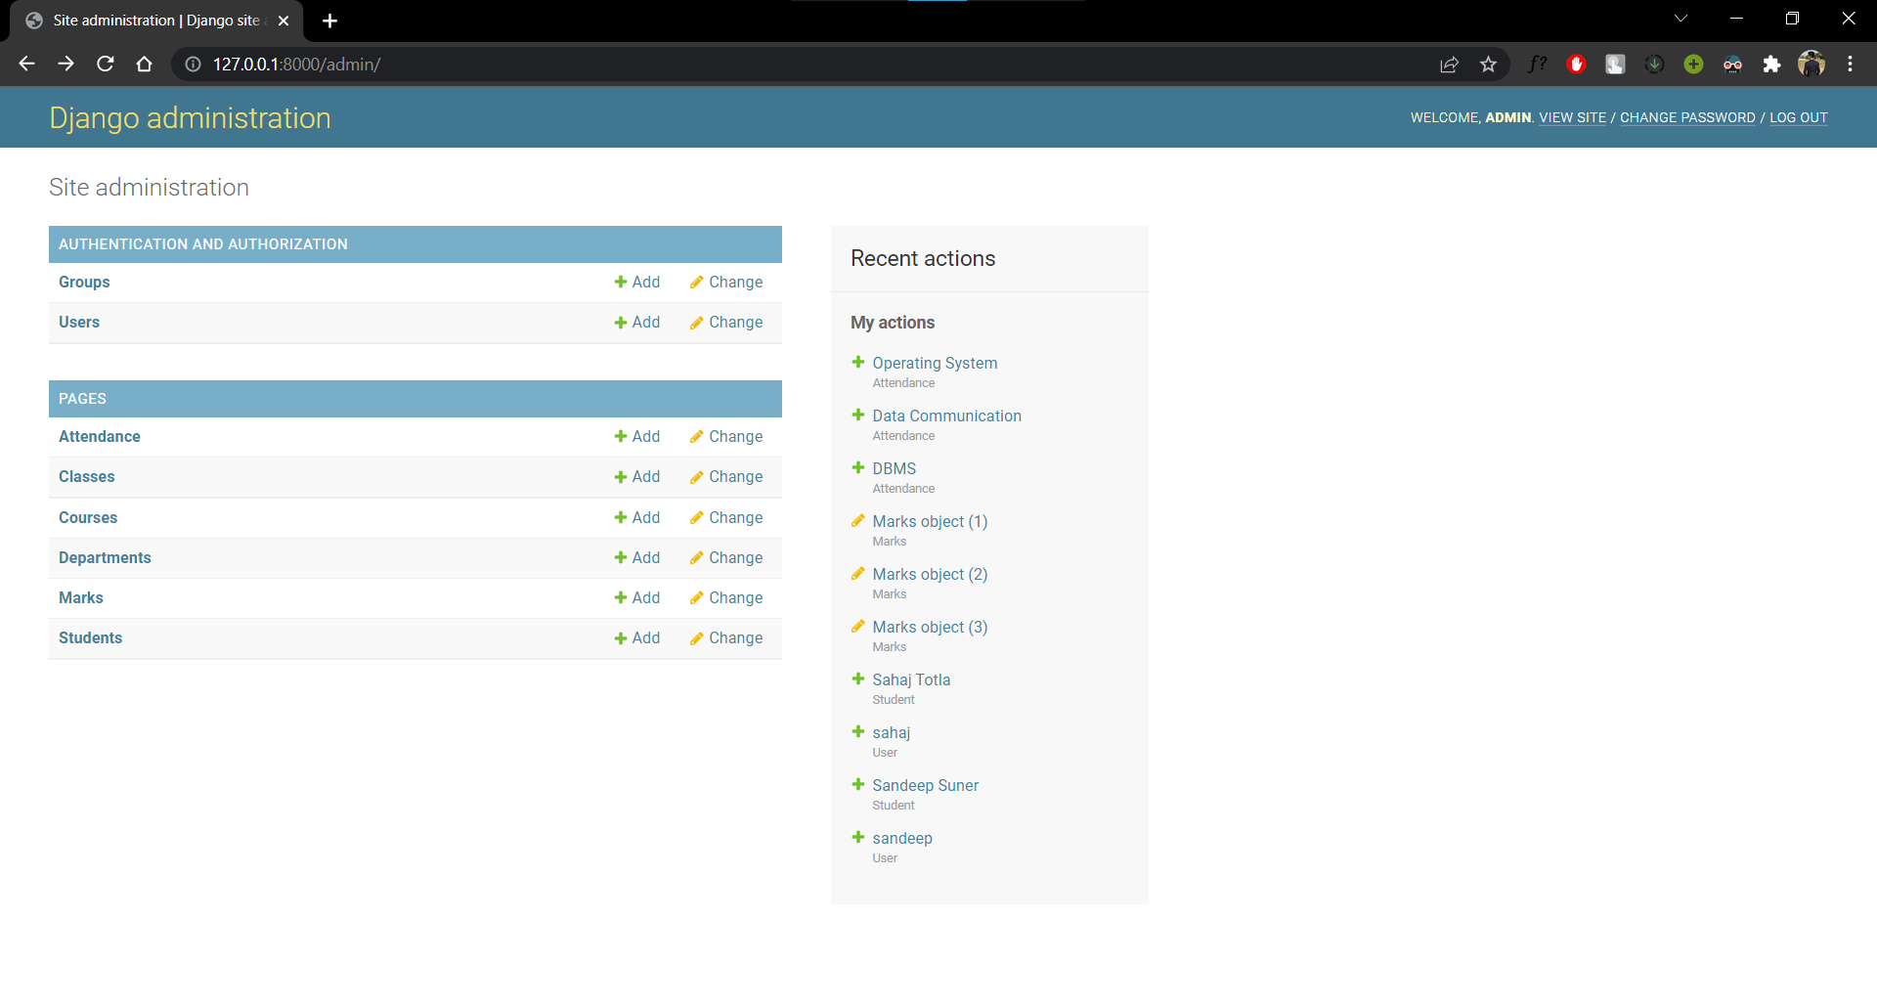Screen dimensions: 1877x1007
Task: Toggle the bookmark star for this page
Action: [1489, 64]
